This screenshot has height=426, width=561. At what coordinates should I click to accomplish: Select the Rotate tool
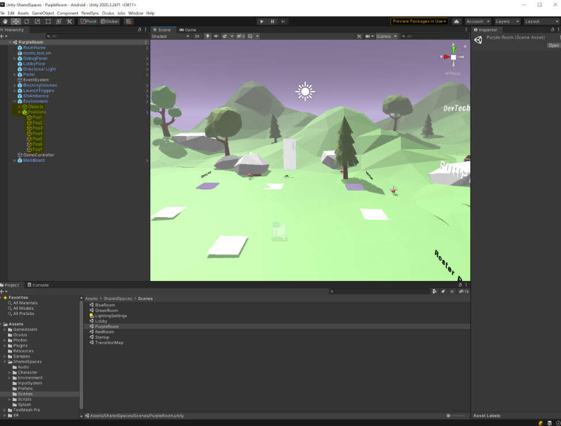click(26, 21)
